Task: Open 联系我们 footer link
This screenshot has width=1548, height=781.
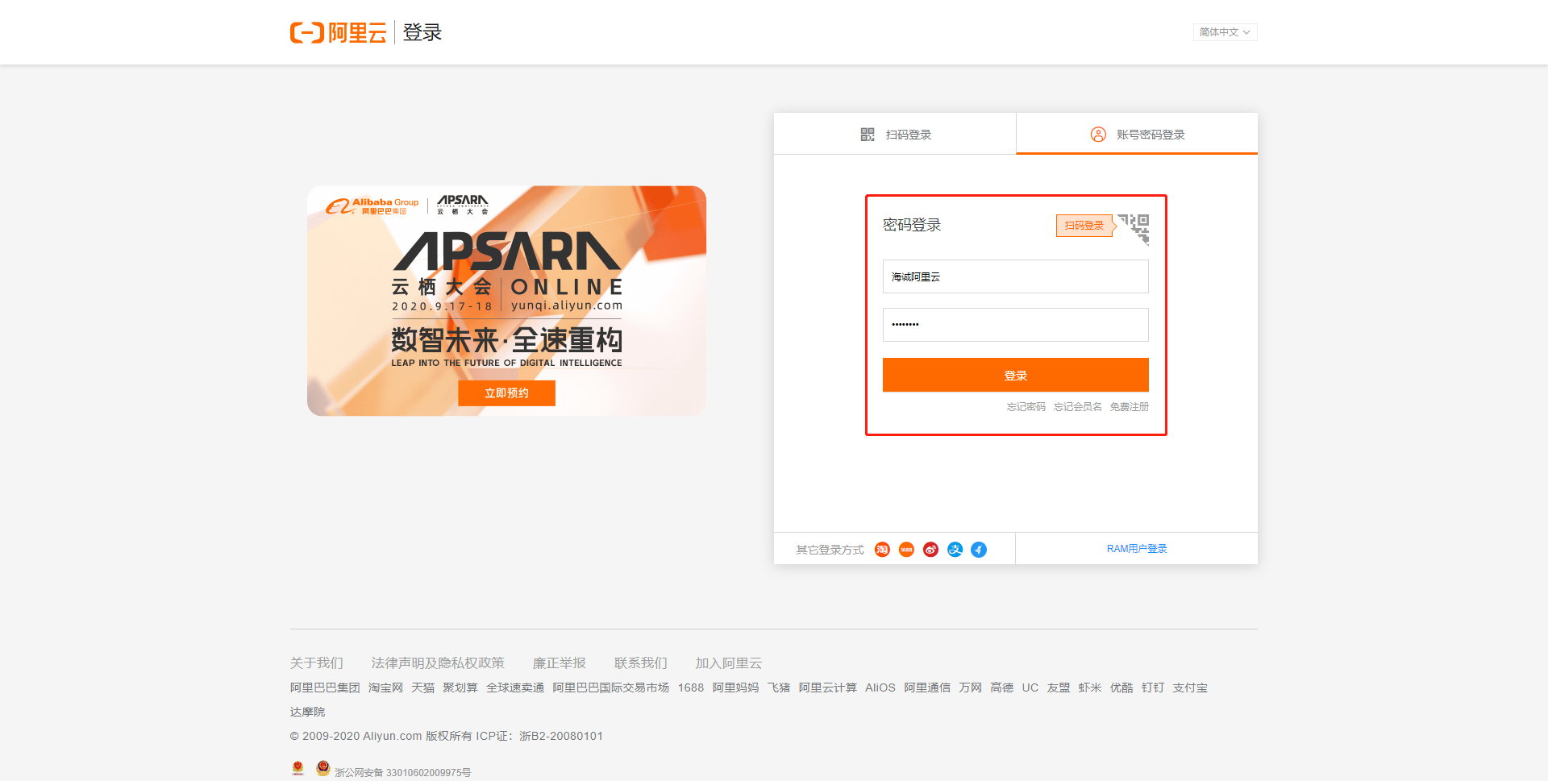Action: pyautogui.click(x=640, y=663)
